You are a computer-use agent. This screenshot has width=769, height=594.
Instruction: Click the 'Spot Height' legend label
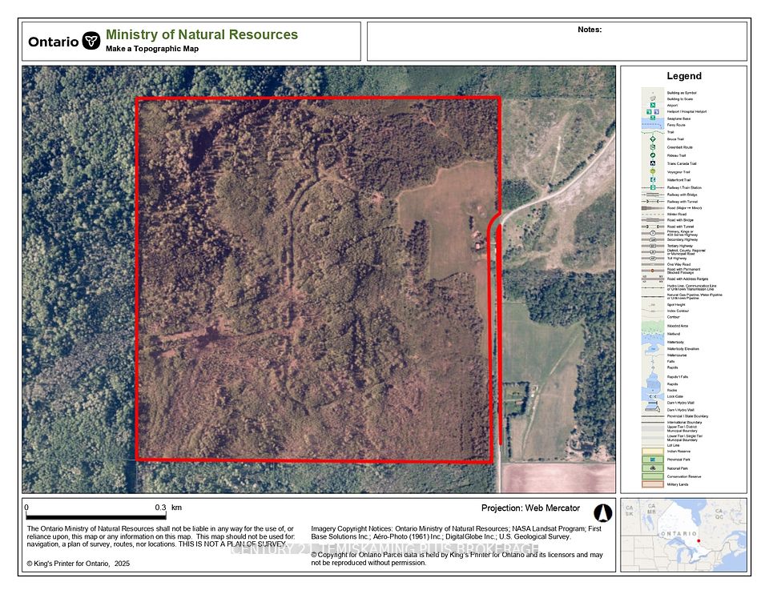pyautogui.click(x=676, y=305)
